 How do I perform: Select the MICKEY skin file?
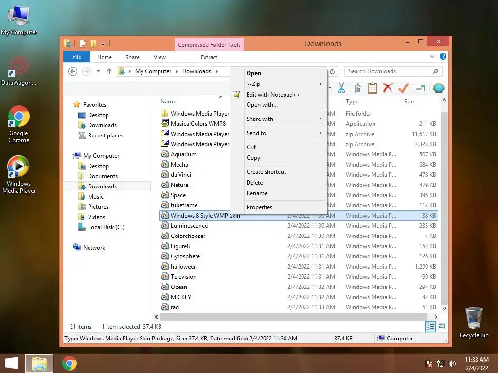point(181,297)
